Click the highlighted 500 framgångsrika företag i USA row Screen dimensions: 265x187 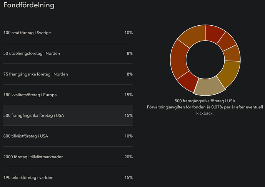68,116
